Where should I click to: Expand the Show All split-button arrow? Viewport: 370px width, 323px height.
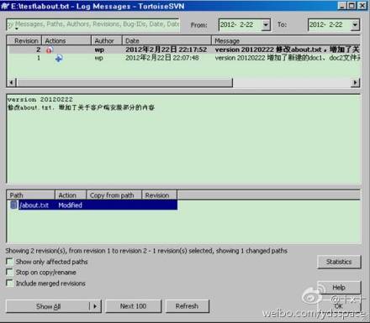[x=95, y=306]
